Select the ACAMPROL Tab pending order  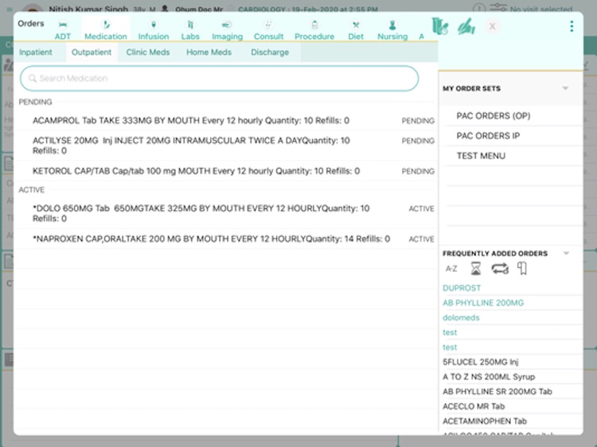pyautogui.click(x=226, y=121)
